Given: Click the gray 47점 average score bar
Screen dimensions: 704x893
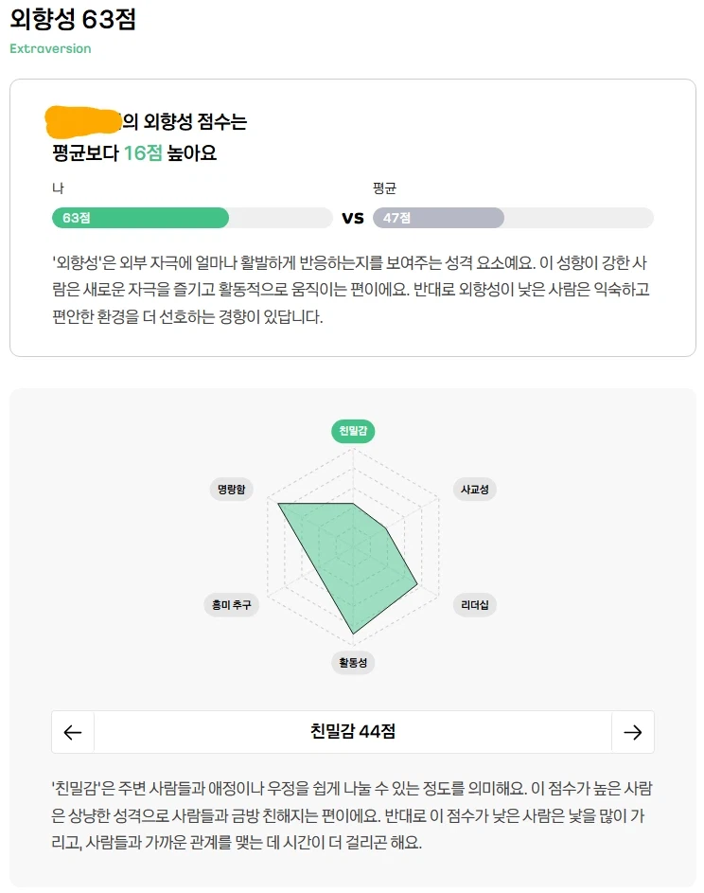Looking at the screenshot, I should (438, 218).
